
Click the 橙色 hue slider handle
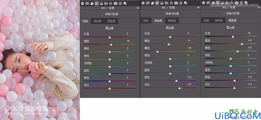pos(111,45)
